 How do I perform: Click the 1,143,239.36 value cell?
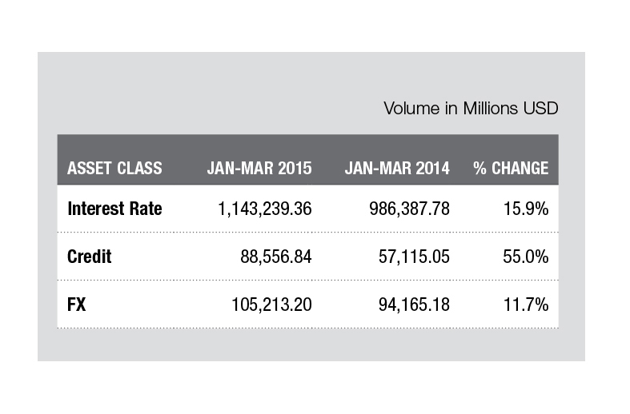click(x=264, y=209)
